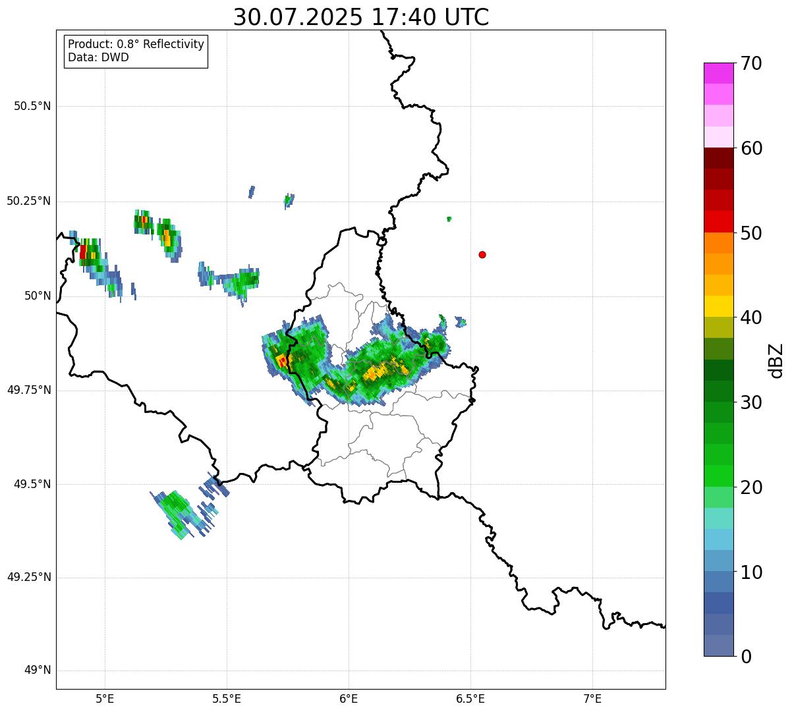The image size is (792, 712).
Task: Click the 5°E longitude label
Action: [x=105, y=699]
